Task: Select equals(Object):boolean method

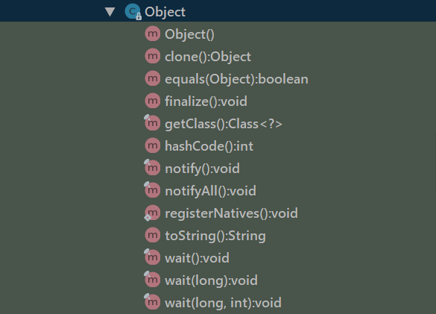Action: coord(236,79)
